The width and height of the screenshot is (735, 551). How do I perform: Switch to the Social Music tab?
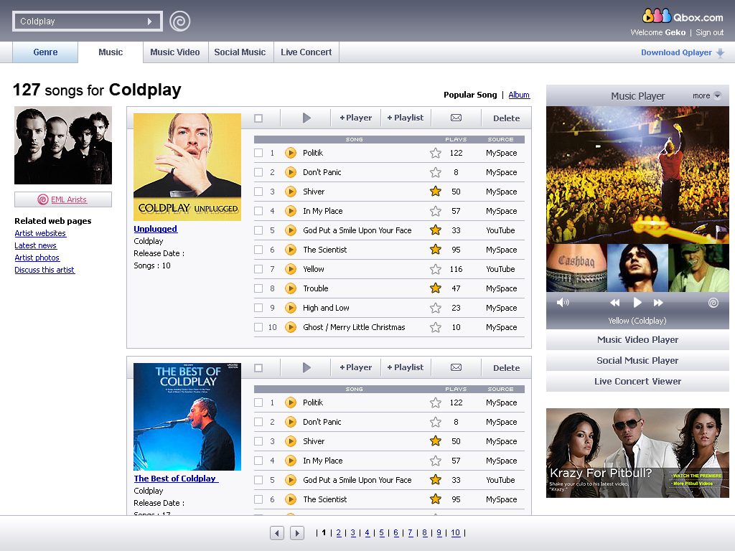tap(240, 52)
